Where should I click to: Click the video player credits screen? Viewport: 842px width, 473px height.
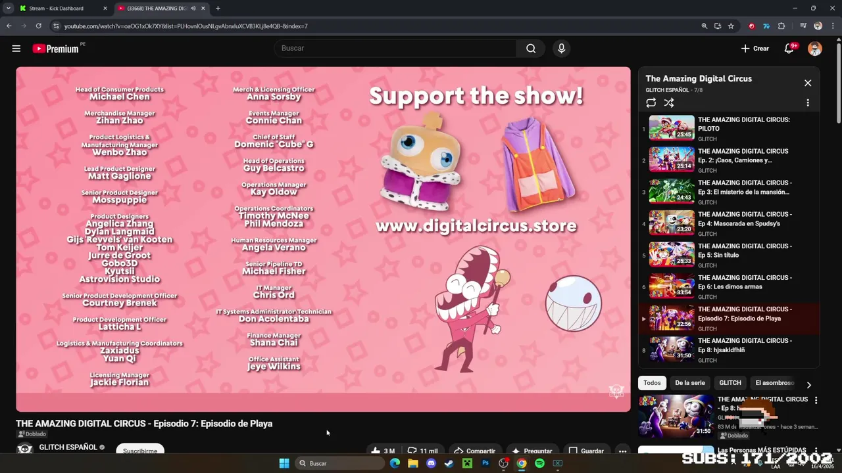click(x=323, y=239)
